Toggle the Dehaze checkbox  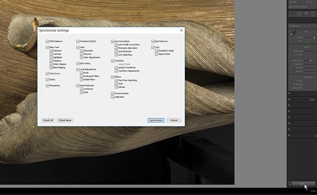[116, 87]
